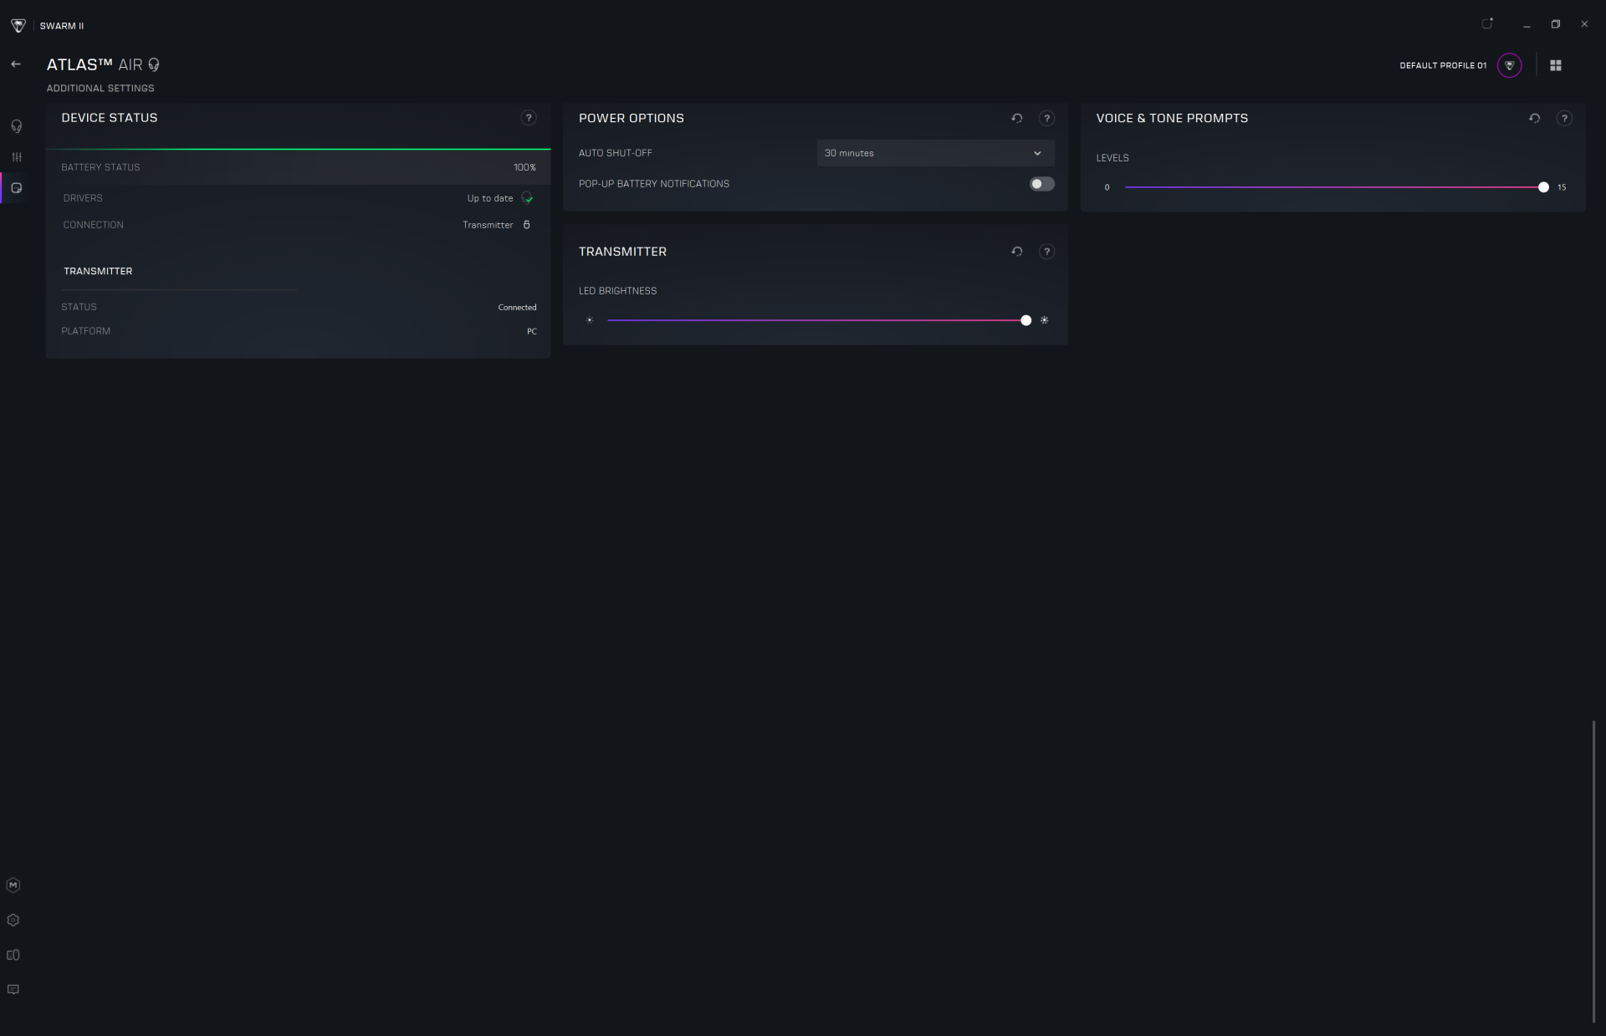Click the 'Transmitter' connection value
1606x1036 pixels.
[x=488, y=225]
